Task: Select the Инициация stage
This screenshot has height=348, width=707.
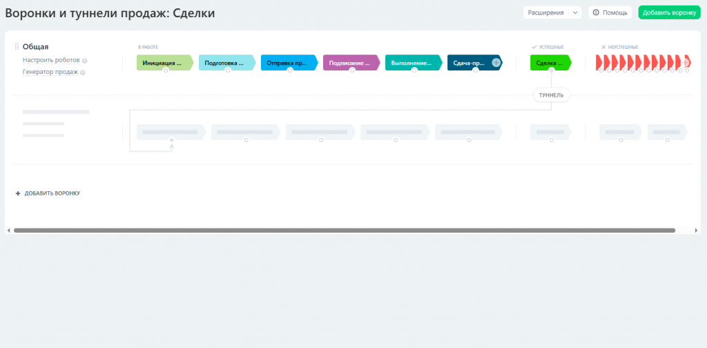Action: pos(165,63)
